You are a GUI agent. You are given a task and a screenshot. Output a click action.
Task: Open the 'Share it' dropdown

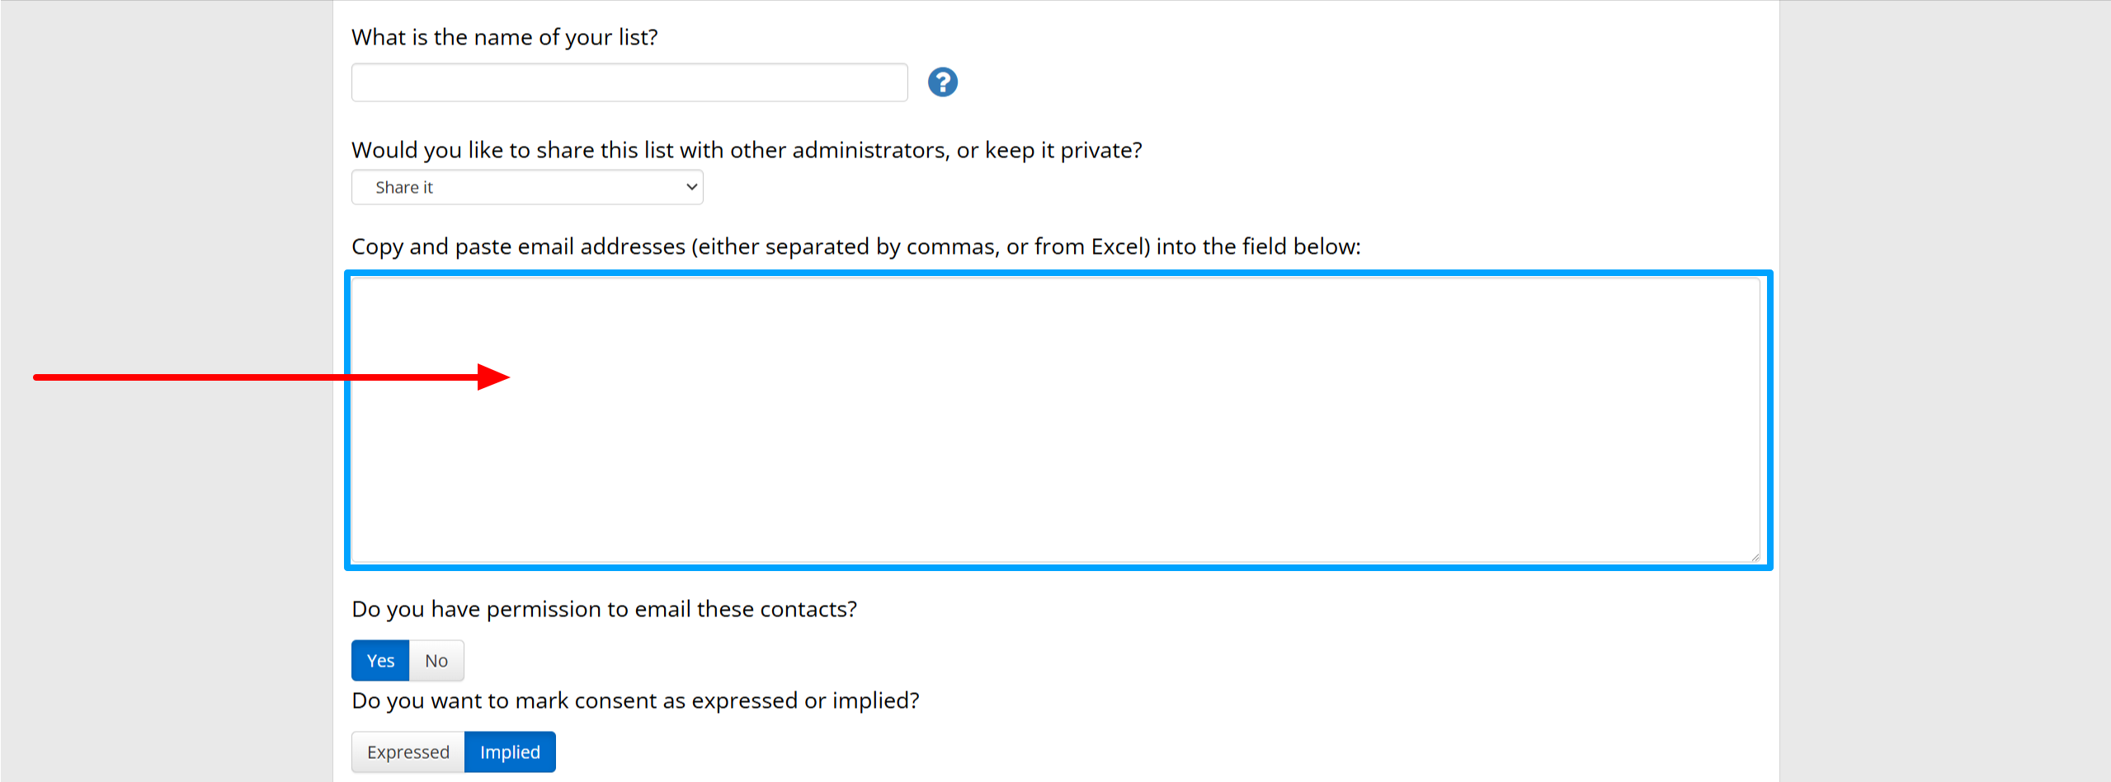point(527,187)
